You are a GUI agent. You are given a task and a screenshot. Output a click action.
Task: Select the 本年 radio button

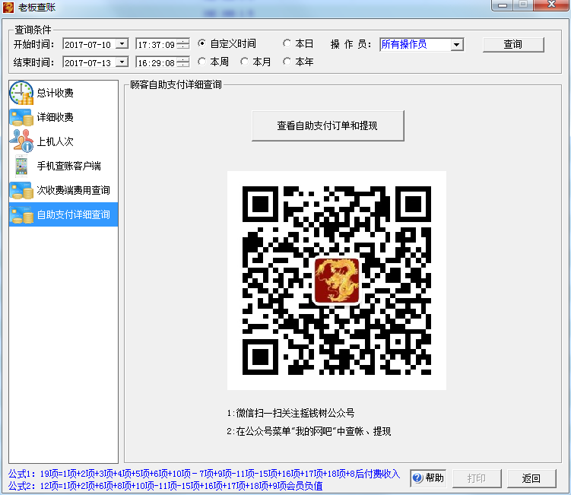click(287, 62)
